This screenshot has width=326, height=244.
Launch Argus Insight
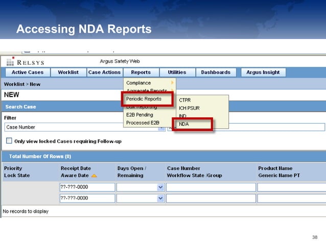click(263, 72)
